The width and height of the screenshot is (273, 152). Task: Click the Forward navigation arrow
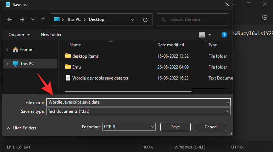pyautogui.click(x=22, y=20)
